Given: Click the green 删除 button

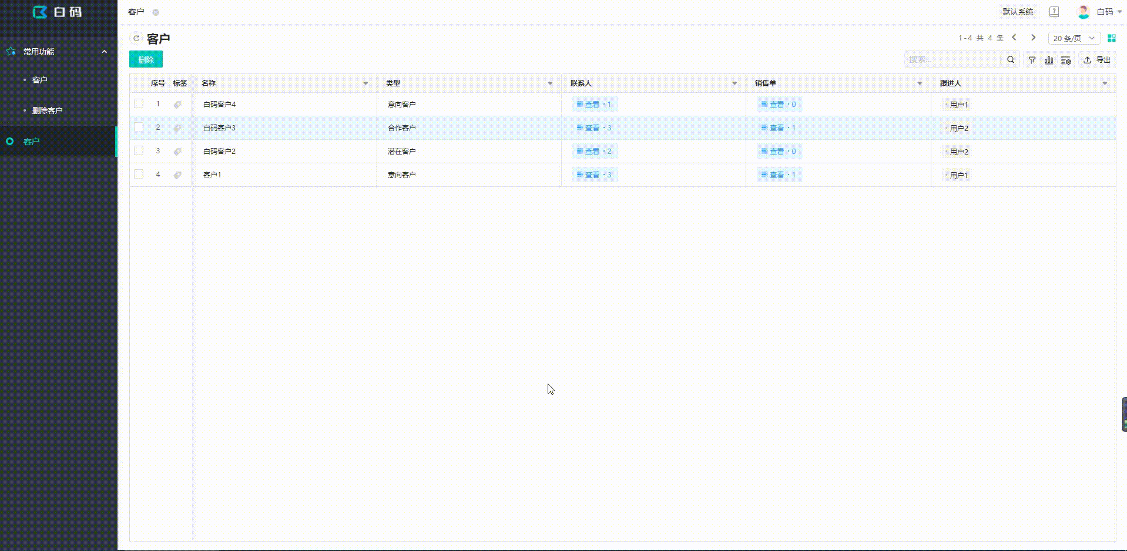Looking at the screenshot, I should click(x=146, y=59).
